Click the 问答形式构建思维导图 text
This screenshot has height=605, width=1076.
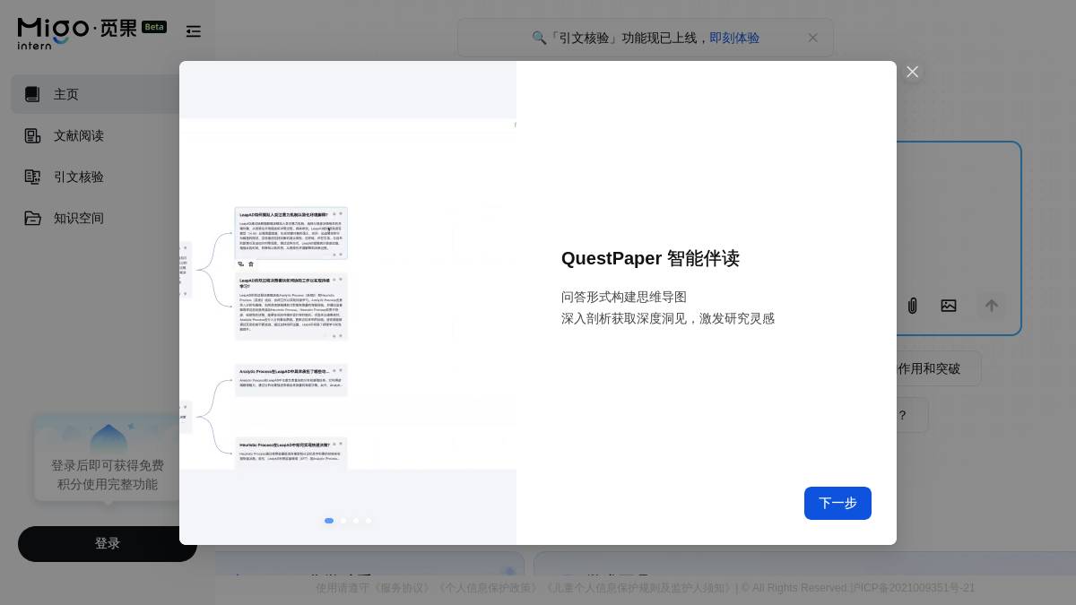[624, 297]
